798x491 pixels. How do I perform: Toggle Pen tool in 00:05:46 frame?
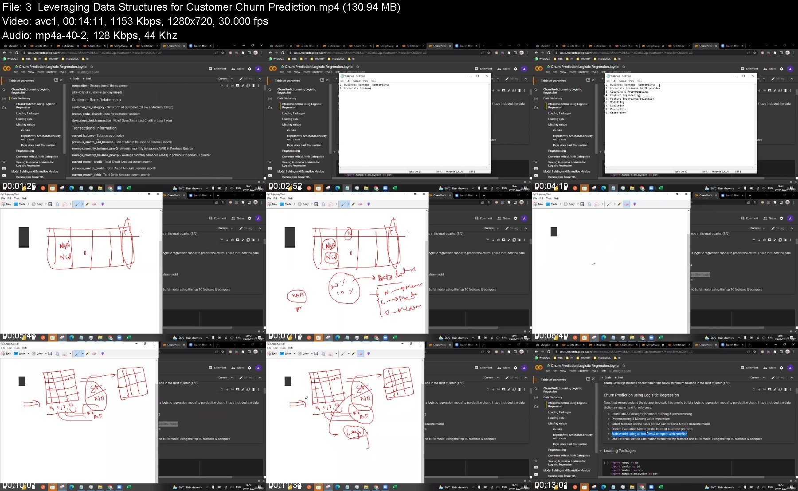click(x=77, y=204)
